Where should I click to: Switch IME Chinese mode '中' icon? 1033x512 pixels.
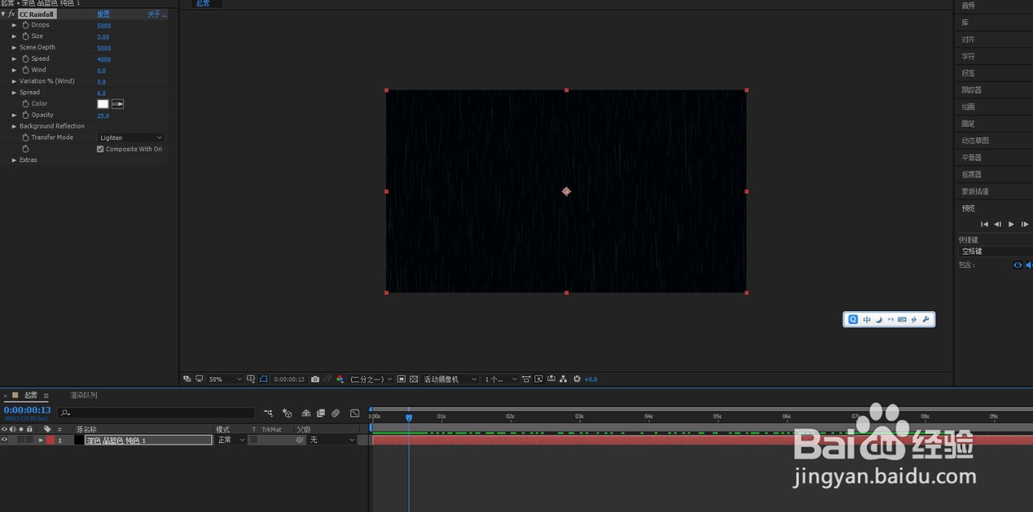point(866,320)
